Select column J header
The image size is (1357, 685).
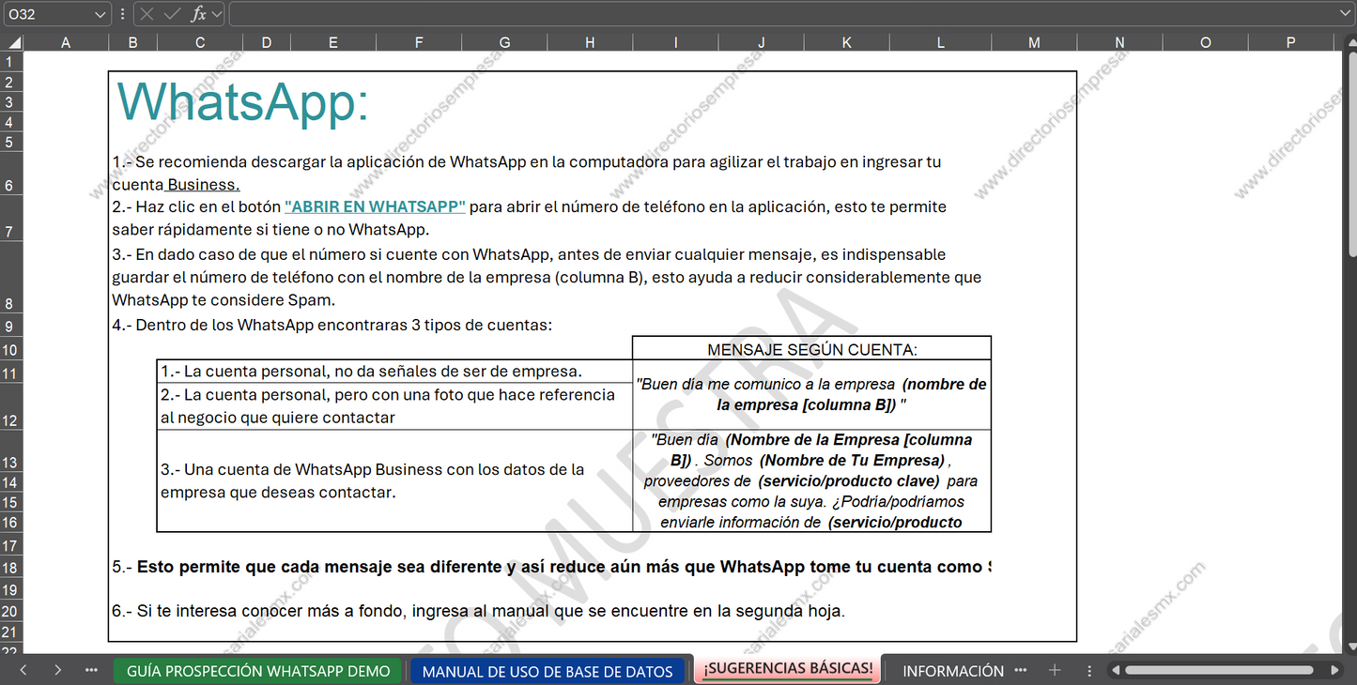pos(761,42)
